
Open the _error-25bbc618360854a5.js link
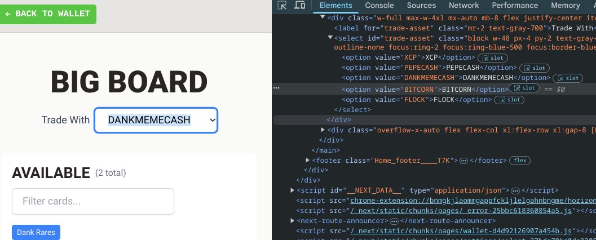tap(461, 210)
